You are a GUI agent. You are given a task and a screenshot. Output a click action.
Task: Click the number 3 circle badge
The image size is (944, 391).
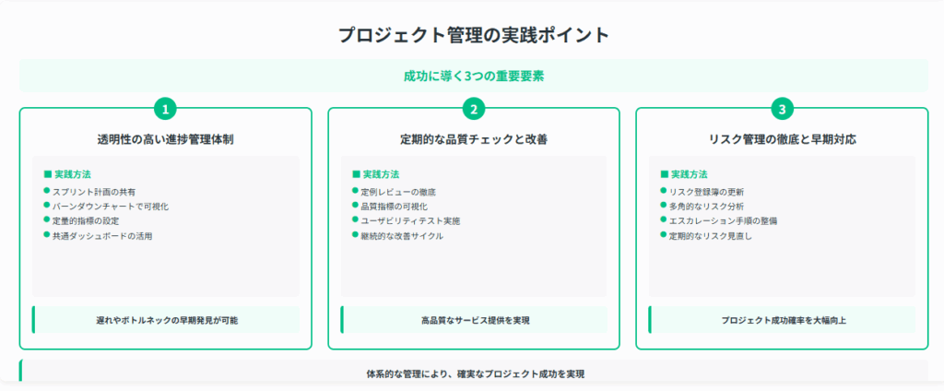pyautogui.click(x=782, y=109)
